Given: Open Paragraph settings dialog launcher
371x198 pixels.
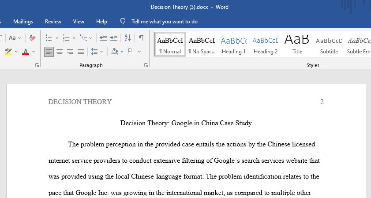Looking at the screenshot, I should click(x=146, y=65).
